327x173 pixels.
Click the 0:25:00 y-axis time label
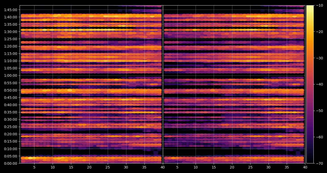tap(11, 127)
